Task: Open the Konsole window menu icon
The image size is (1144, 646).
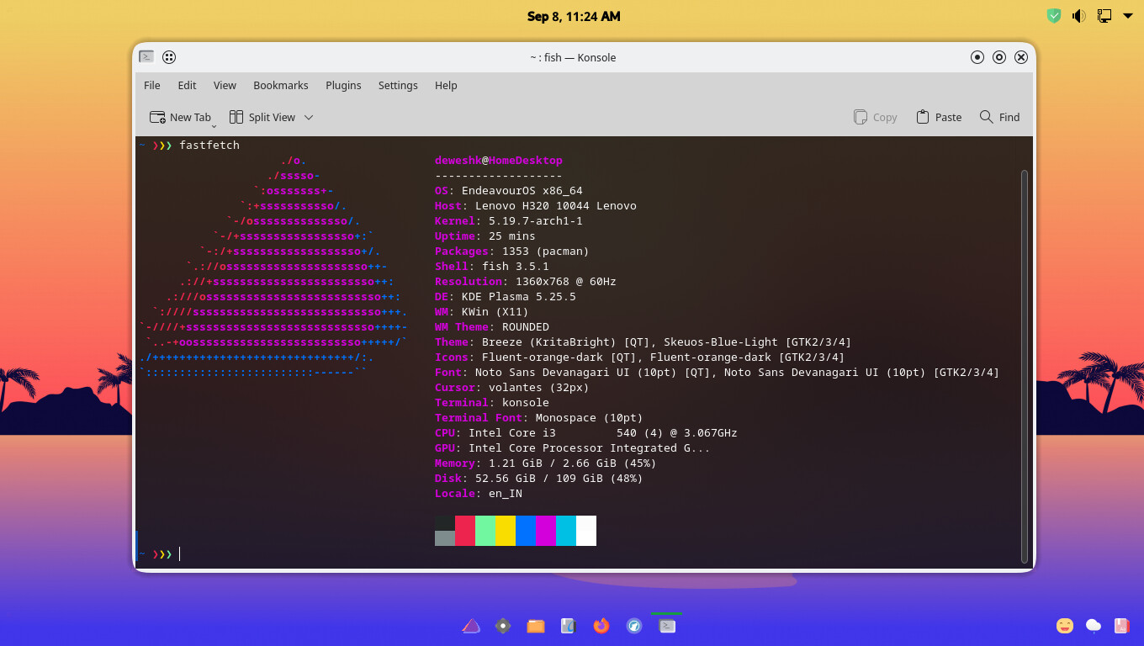Action: click(146, 57)
